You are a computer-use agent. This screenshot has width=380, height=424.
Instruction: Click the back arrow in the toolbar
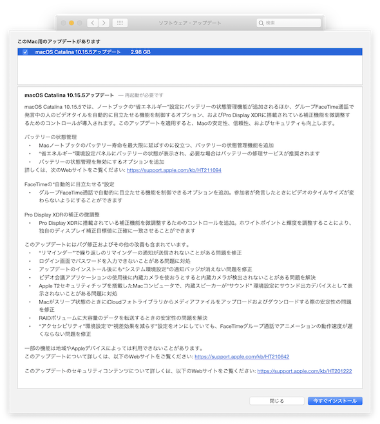(x=93, y=23)
